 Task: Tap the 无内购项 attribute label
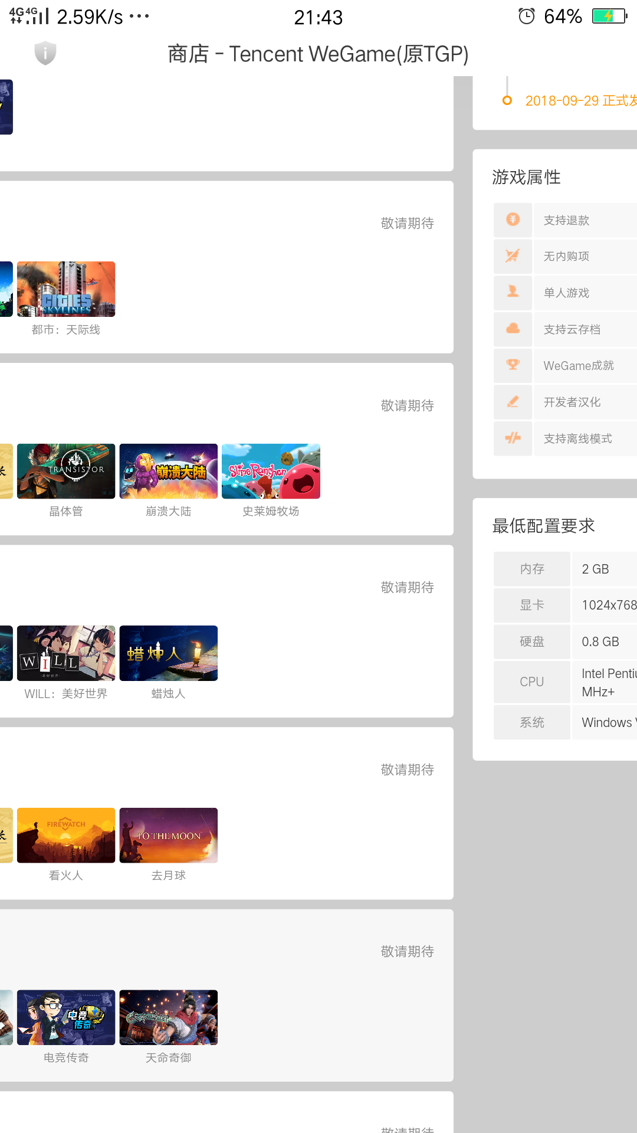pos(566,256)
